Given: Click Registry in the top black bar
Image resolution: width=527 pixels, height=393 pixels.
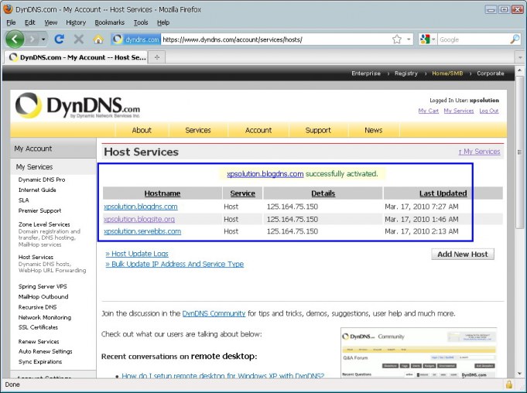Looking at the screenshot, I should click(406, 73).
